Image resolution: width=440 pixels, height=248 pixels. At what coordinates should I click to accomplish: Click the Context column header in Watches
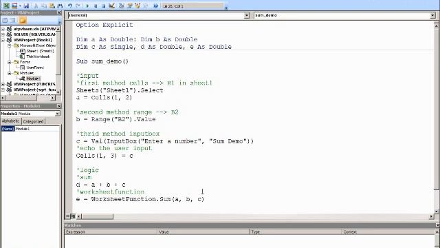(388, 232)
